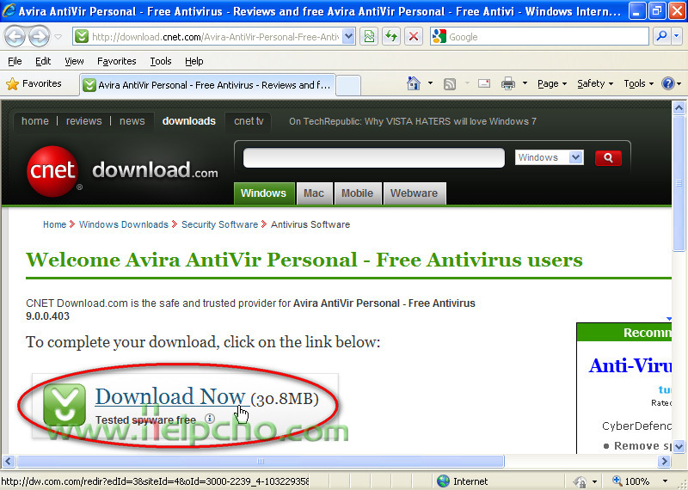Click the Home page icon
The image size is (688, 490).
pyautogui.click(x=414, y=83)
